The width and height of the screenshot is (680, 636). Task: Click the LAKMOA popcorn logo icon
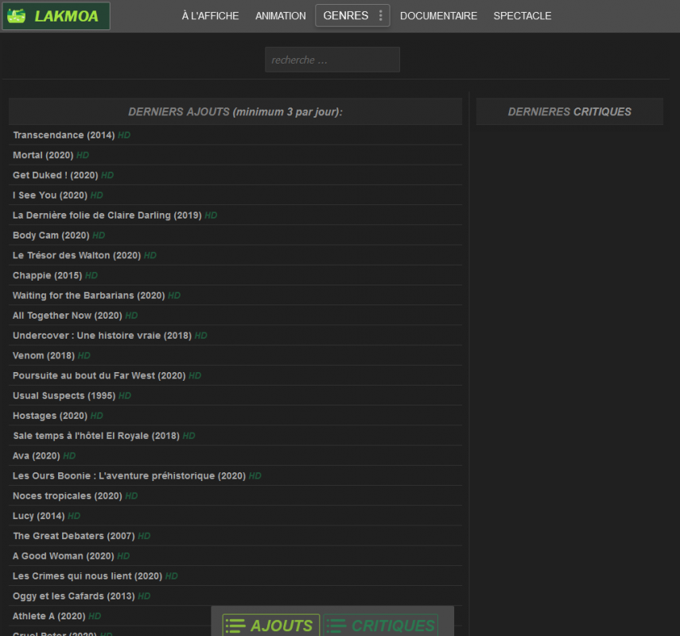point(17,16)
